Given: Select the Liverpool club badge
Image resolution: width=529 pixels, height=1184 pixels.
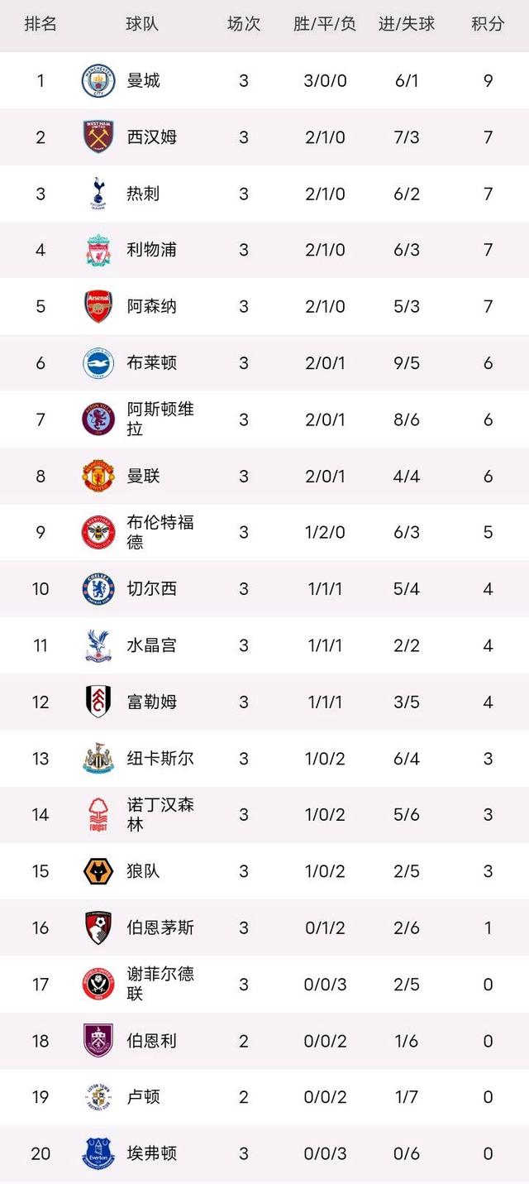Looking at the screenshot, I should pyautogui.click(x=98, y=250).
